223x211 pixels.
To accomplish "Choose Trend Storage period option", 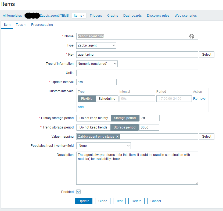I will pos(124,127).
